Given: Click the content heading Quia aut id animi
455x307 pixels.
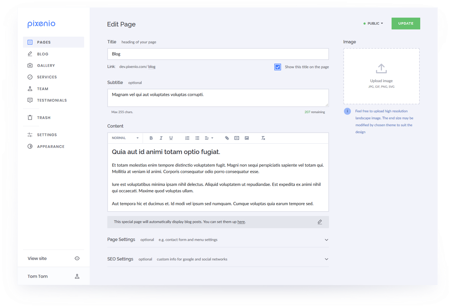Looking at the screenshot, I should (166, 152).
